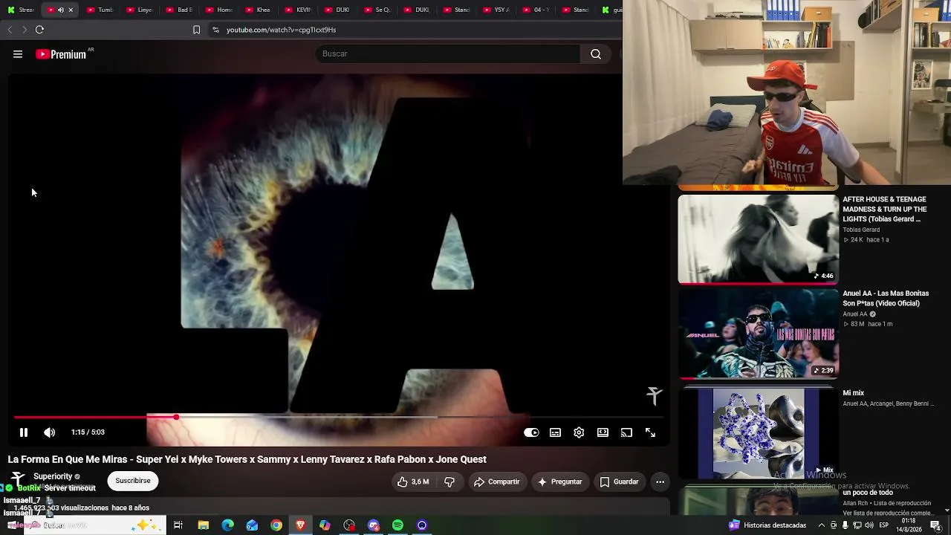
Task: Go back to the previous page
Action: click(10, 30)
